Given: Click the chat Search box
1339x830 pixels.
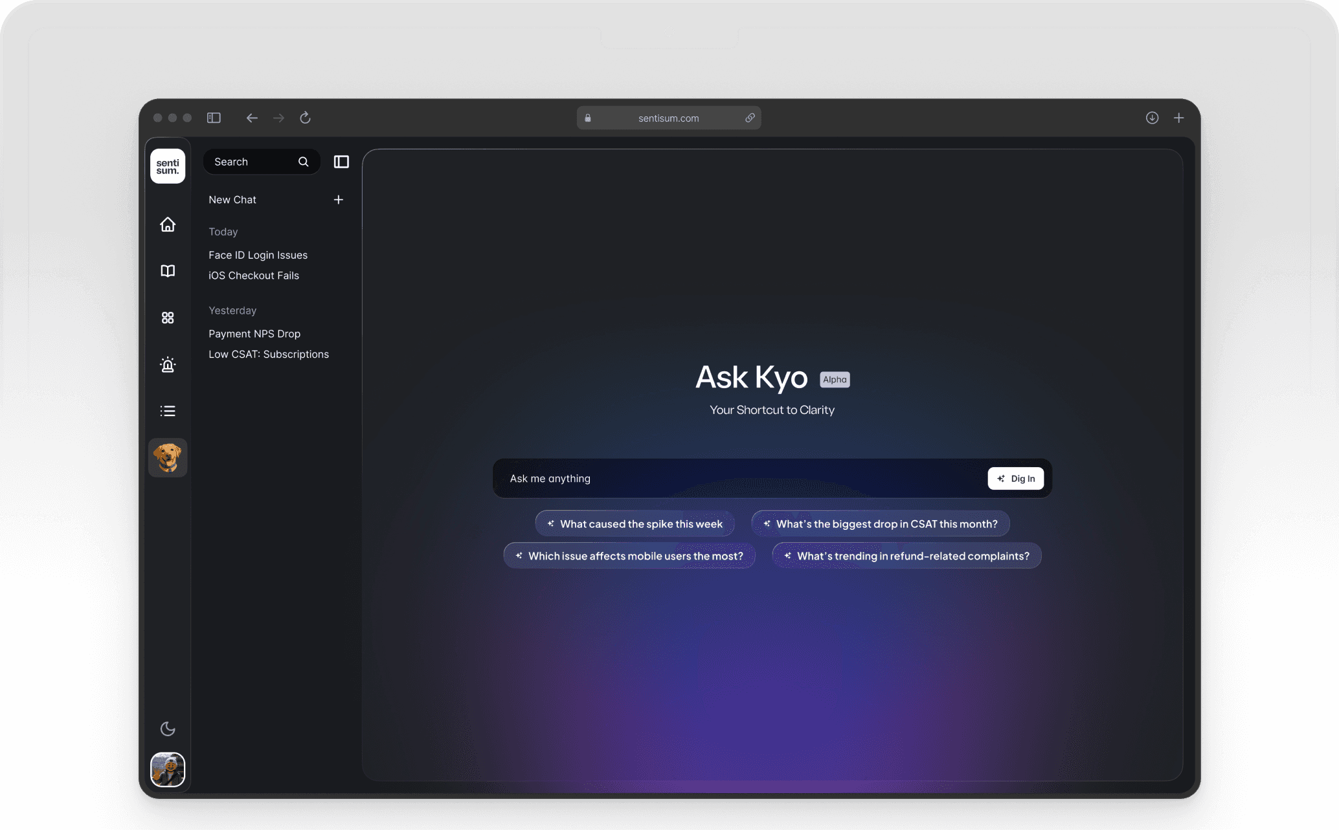Looking at the screenshot, I should [254, 162].
